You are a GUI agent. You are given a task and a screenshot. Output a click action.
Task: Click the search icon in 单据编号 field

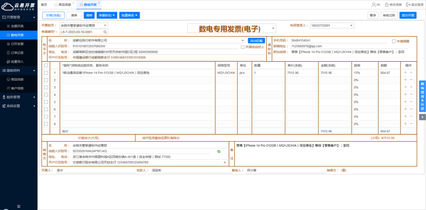coord(105,32)
